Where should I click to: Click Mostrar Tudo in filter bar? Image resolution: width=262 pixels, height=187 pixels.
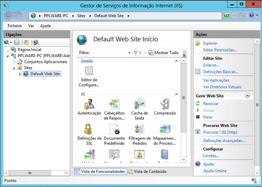164,53
